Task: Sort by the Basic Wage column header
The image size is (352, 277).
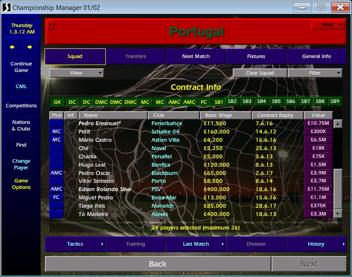Action: tap(226, 115)
